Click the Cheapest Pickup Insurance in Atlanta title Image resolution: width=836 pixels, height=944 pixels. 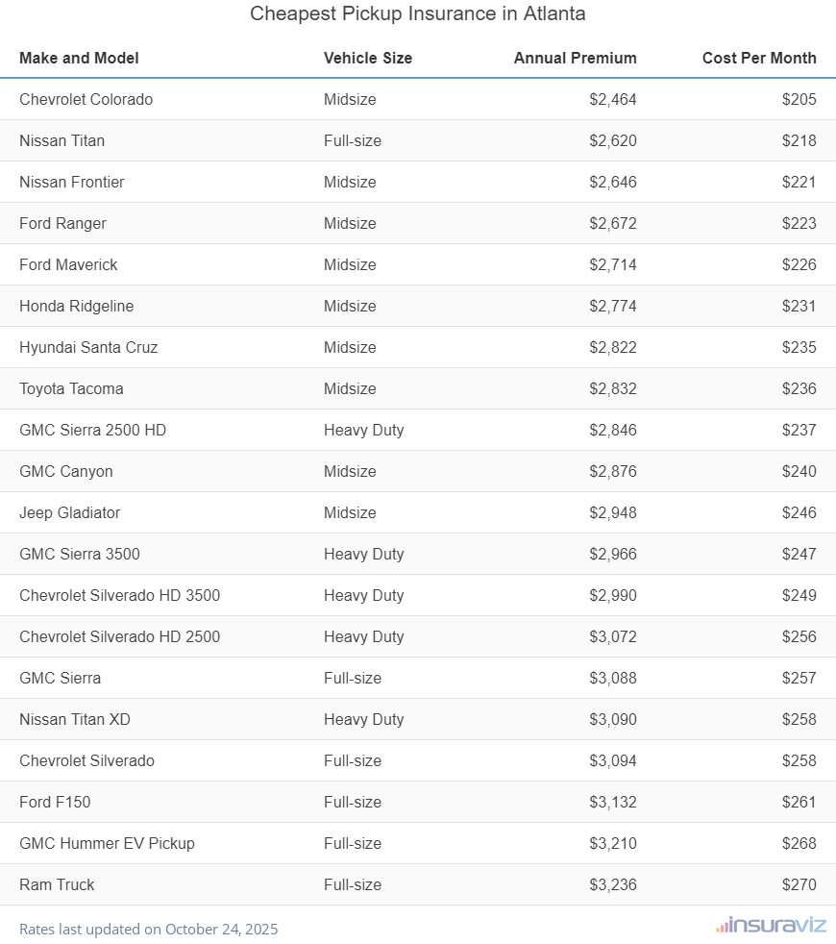(x=418, y=13)
